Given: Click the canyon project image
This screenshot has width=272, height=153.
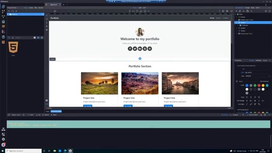Looking at the screenshot, I should tap(140, 83).
